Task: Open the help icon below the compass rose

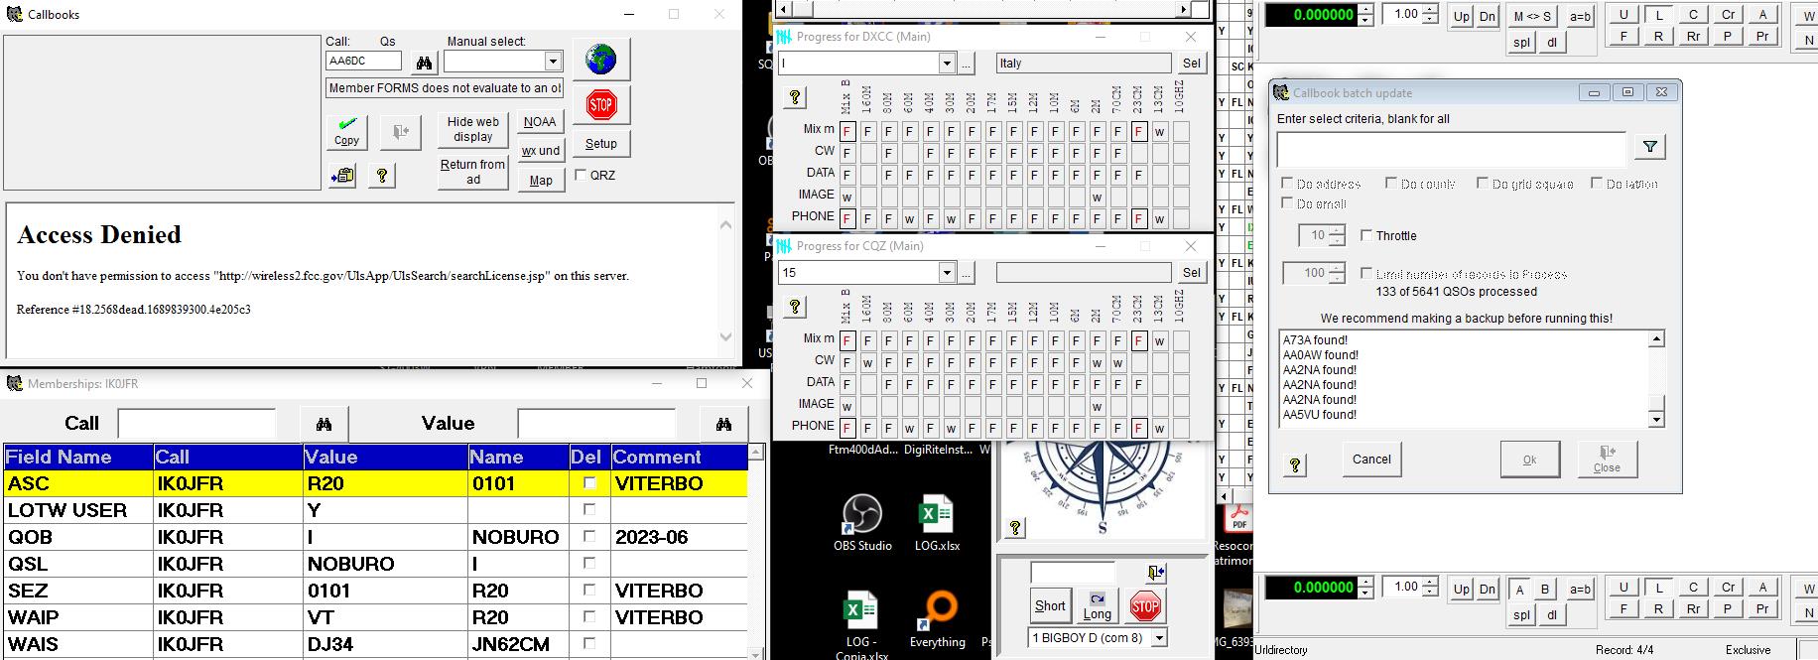Action: click(x=1015, y=528)
